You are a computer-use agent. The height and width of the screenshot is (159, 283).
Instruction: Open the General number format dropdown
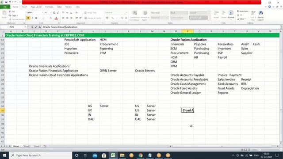click(126, 13)
